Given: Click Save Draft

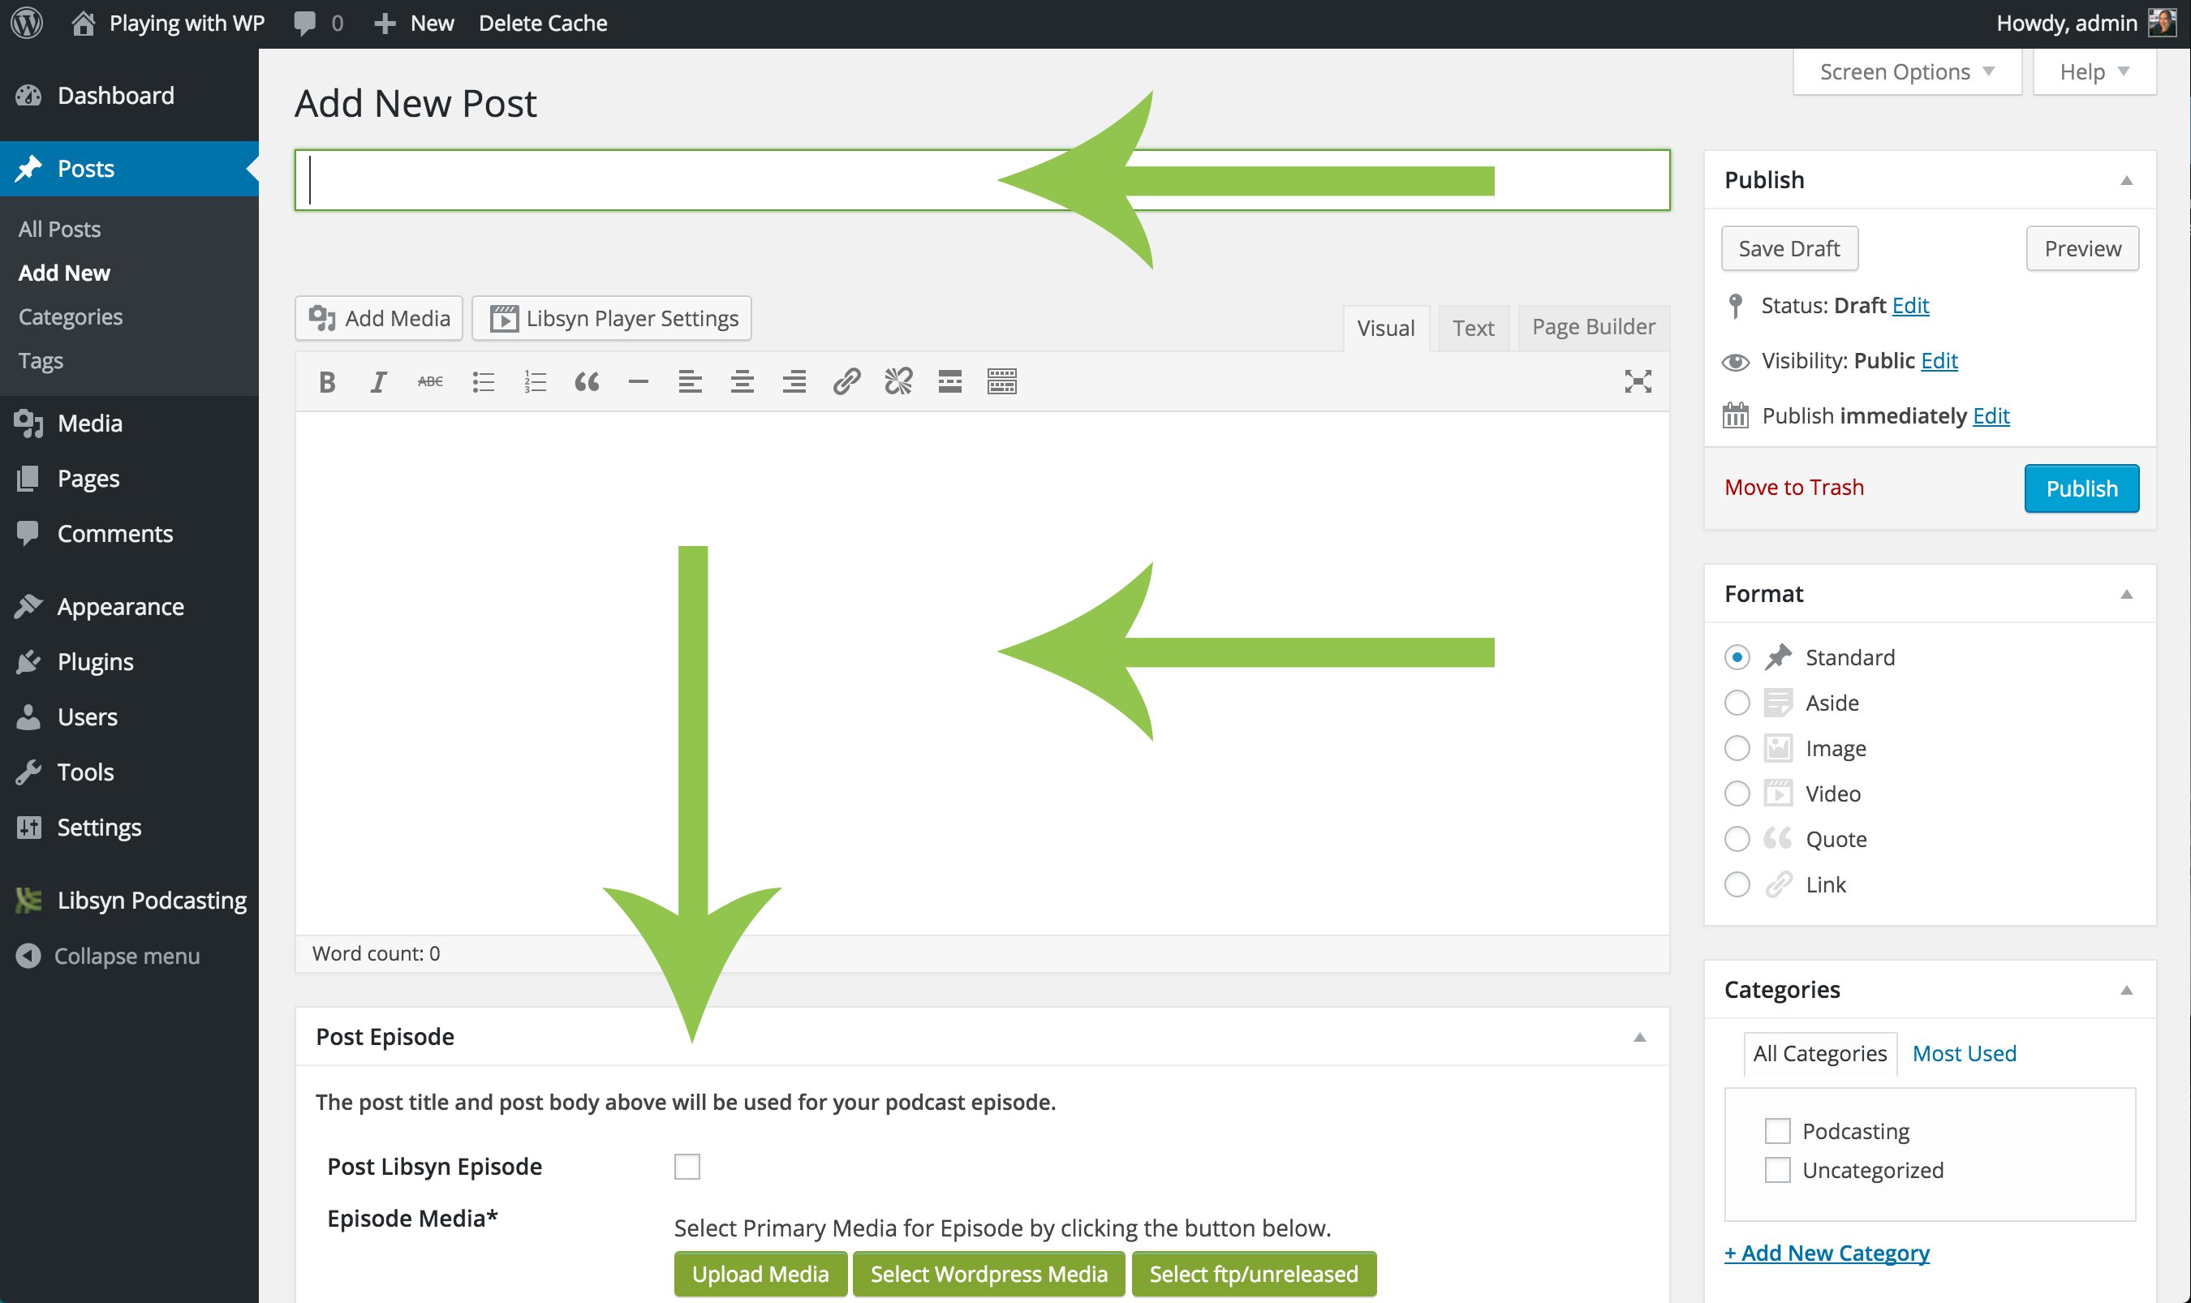Looking at the screenshot, I should 1789,248.
